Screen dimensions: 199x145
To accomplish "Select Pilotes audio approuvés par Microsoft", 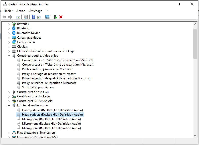I will click(47, 69).
